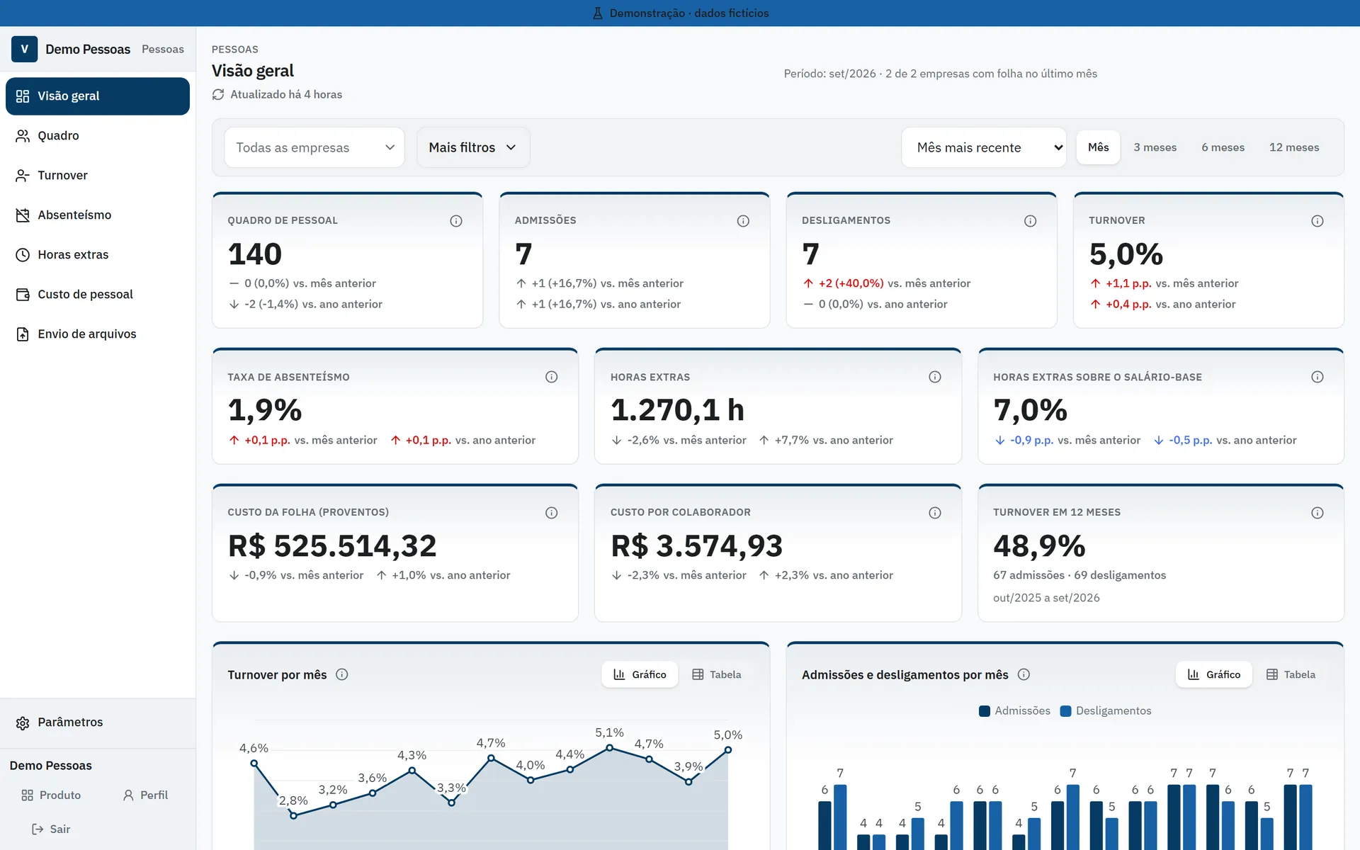Click the Parâmetros gear icon

point(23,722)
